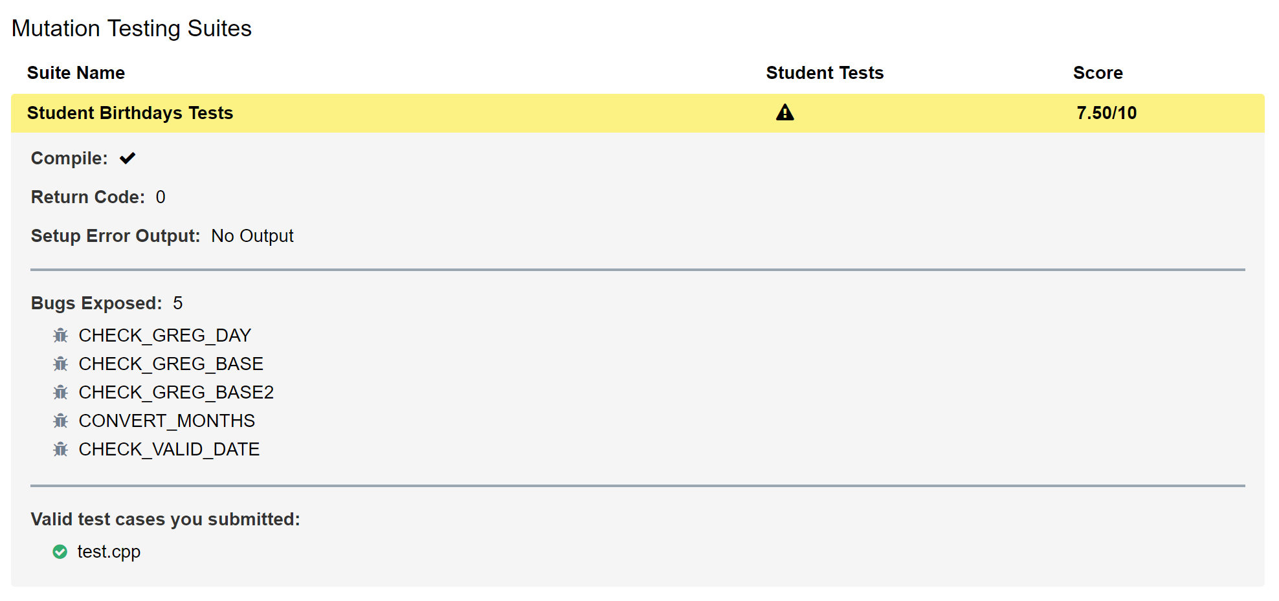The image size is (1279, 601).
Task: Click the bug icon beside CHECK_GREG_BASE
Action: (61, 364)
